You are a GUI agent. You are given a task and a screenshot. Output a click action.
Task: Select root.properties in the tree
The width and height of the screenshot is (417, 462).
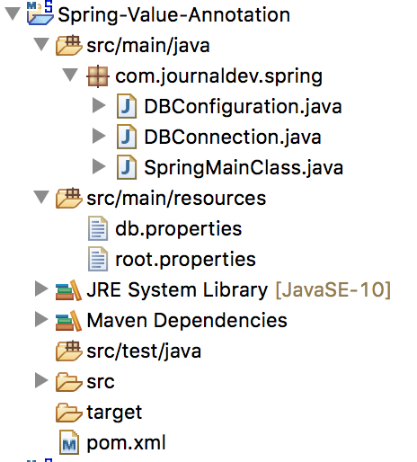tap(185, 260)
